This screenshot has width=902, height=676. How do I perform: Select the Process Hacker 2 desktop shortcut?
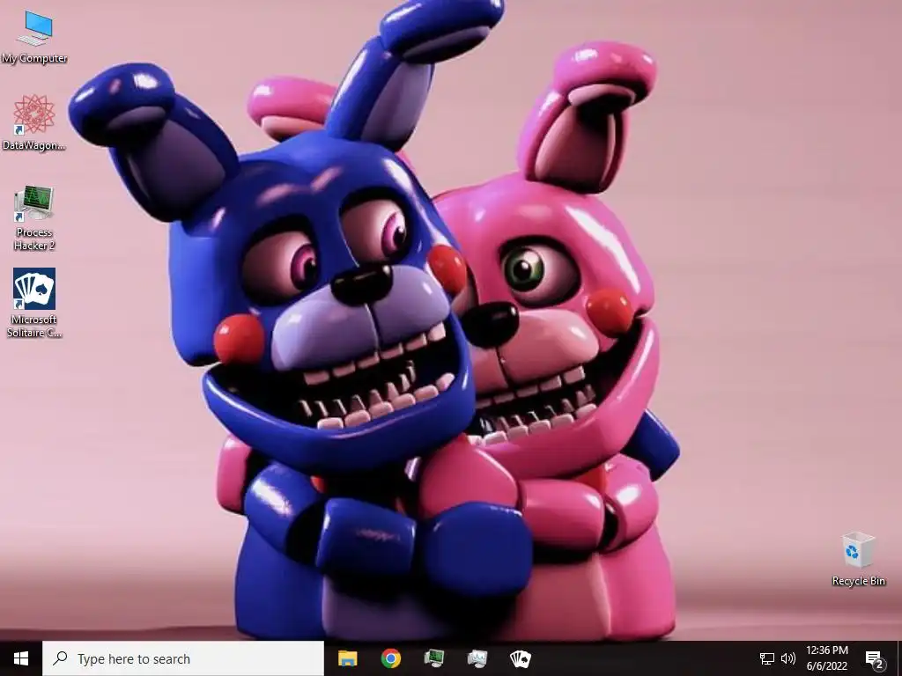(34, 217)
